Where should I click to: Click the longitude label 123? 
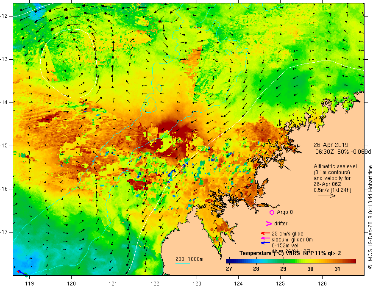(197, 283)
